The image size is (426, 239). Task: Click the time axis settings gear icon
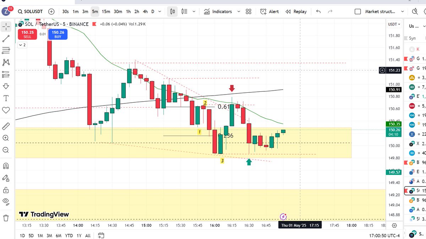pos(394,225)
